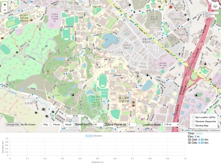
Task: Click the parking P icon near the west campus park
Action: tap(105, 103)
